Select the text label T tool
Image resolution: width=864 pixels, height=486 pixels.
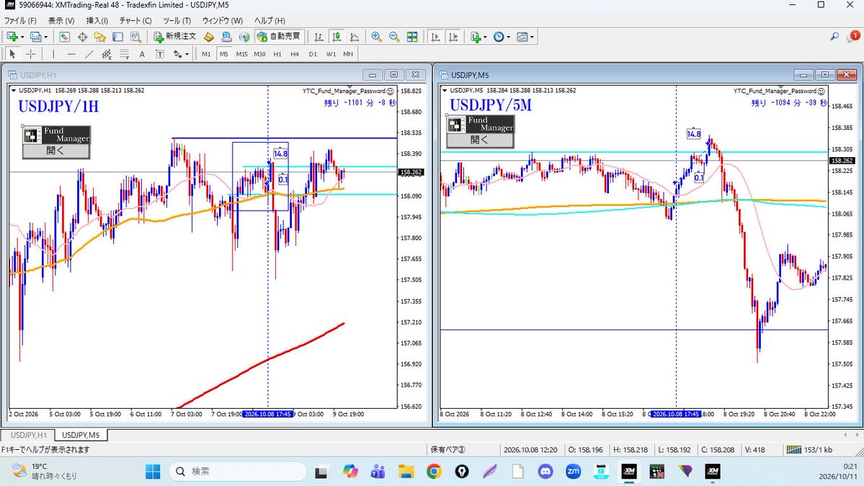tap(160, 54)
